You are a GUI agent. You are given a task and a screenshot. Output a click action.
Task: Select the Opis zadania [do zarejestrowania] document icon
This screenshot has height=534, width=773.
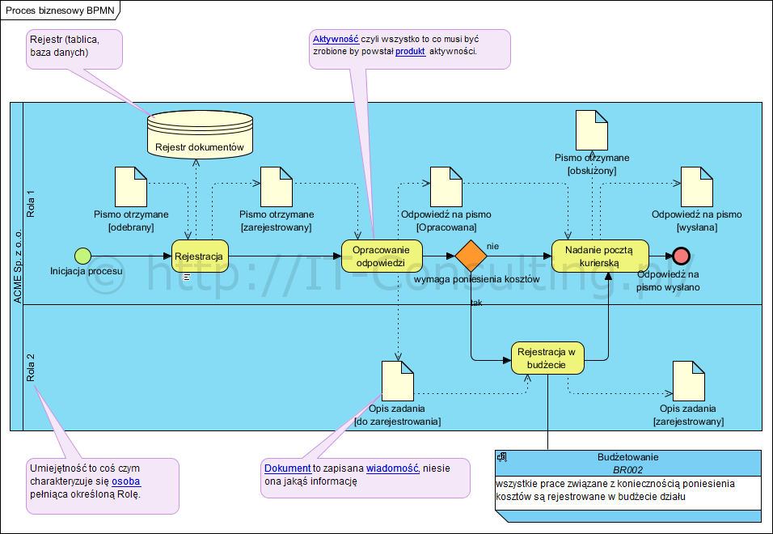coord(397,381)
